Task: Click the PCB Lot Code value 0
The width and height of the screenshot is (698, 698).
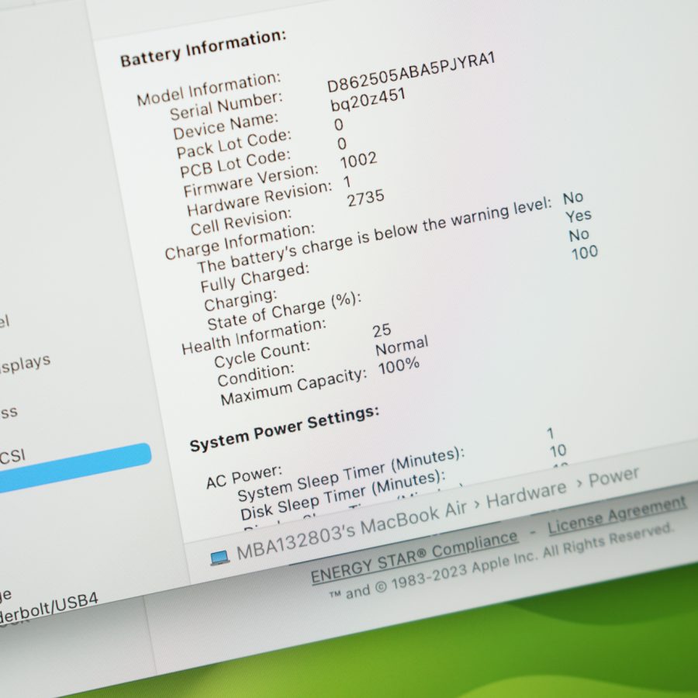Action: click(341, 144)
